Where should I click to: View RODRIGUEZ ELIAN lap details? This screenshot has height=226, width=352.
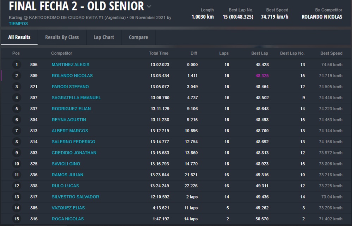tap(71, 109)
